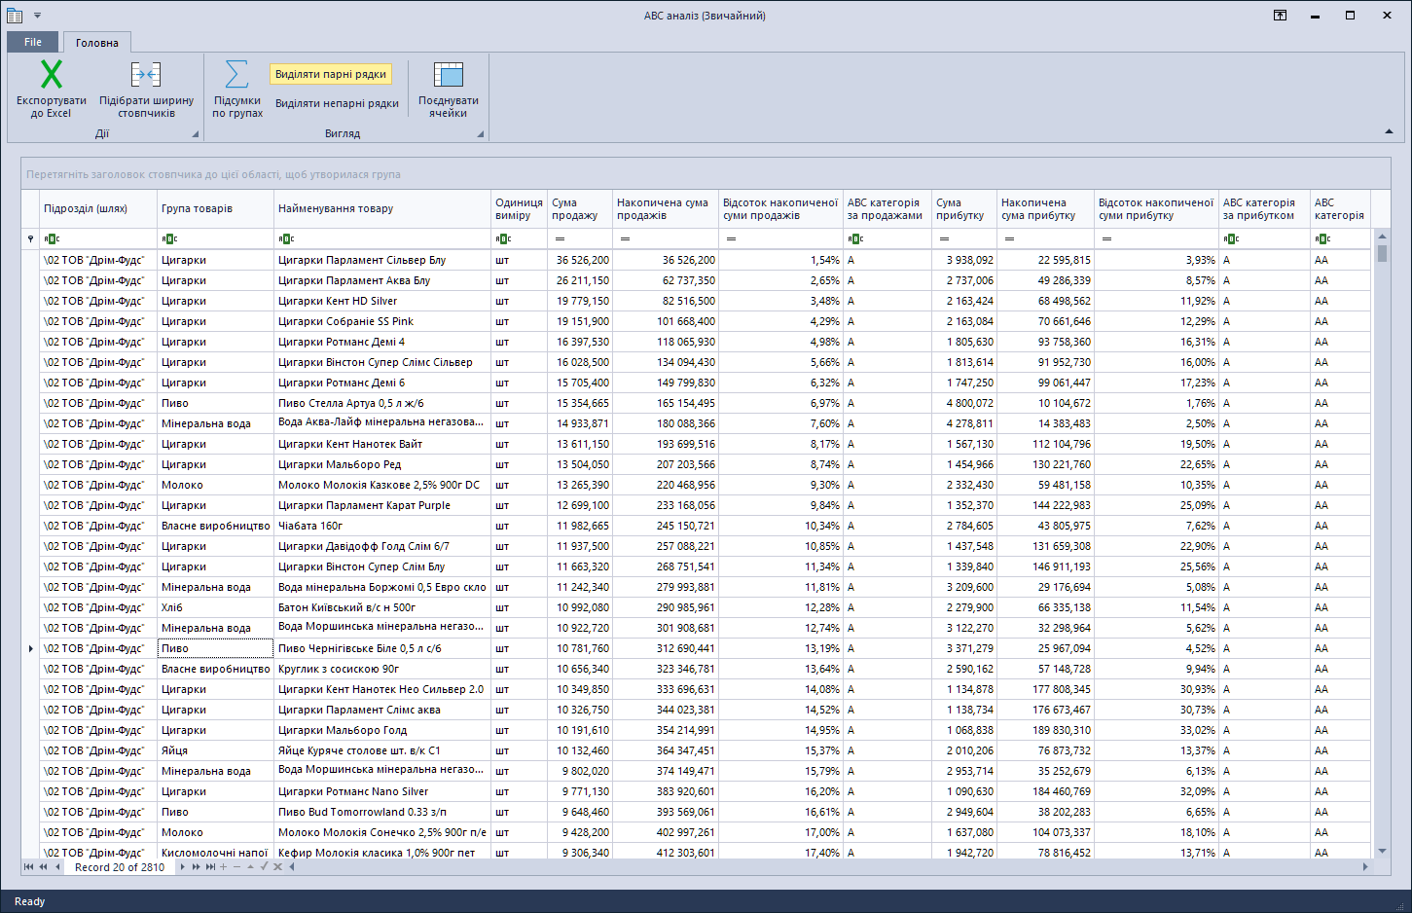Open the quick access toolbar dropdown arrow

pyautogui.click(x=37, y=16)
